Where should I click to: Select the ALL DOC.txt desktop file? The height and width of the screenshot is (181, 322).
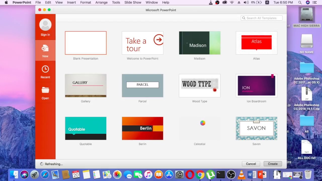306,150
